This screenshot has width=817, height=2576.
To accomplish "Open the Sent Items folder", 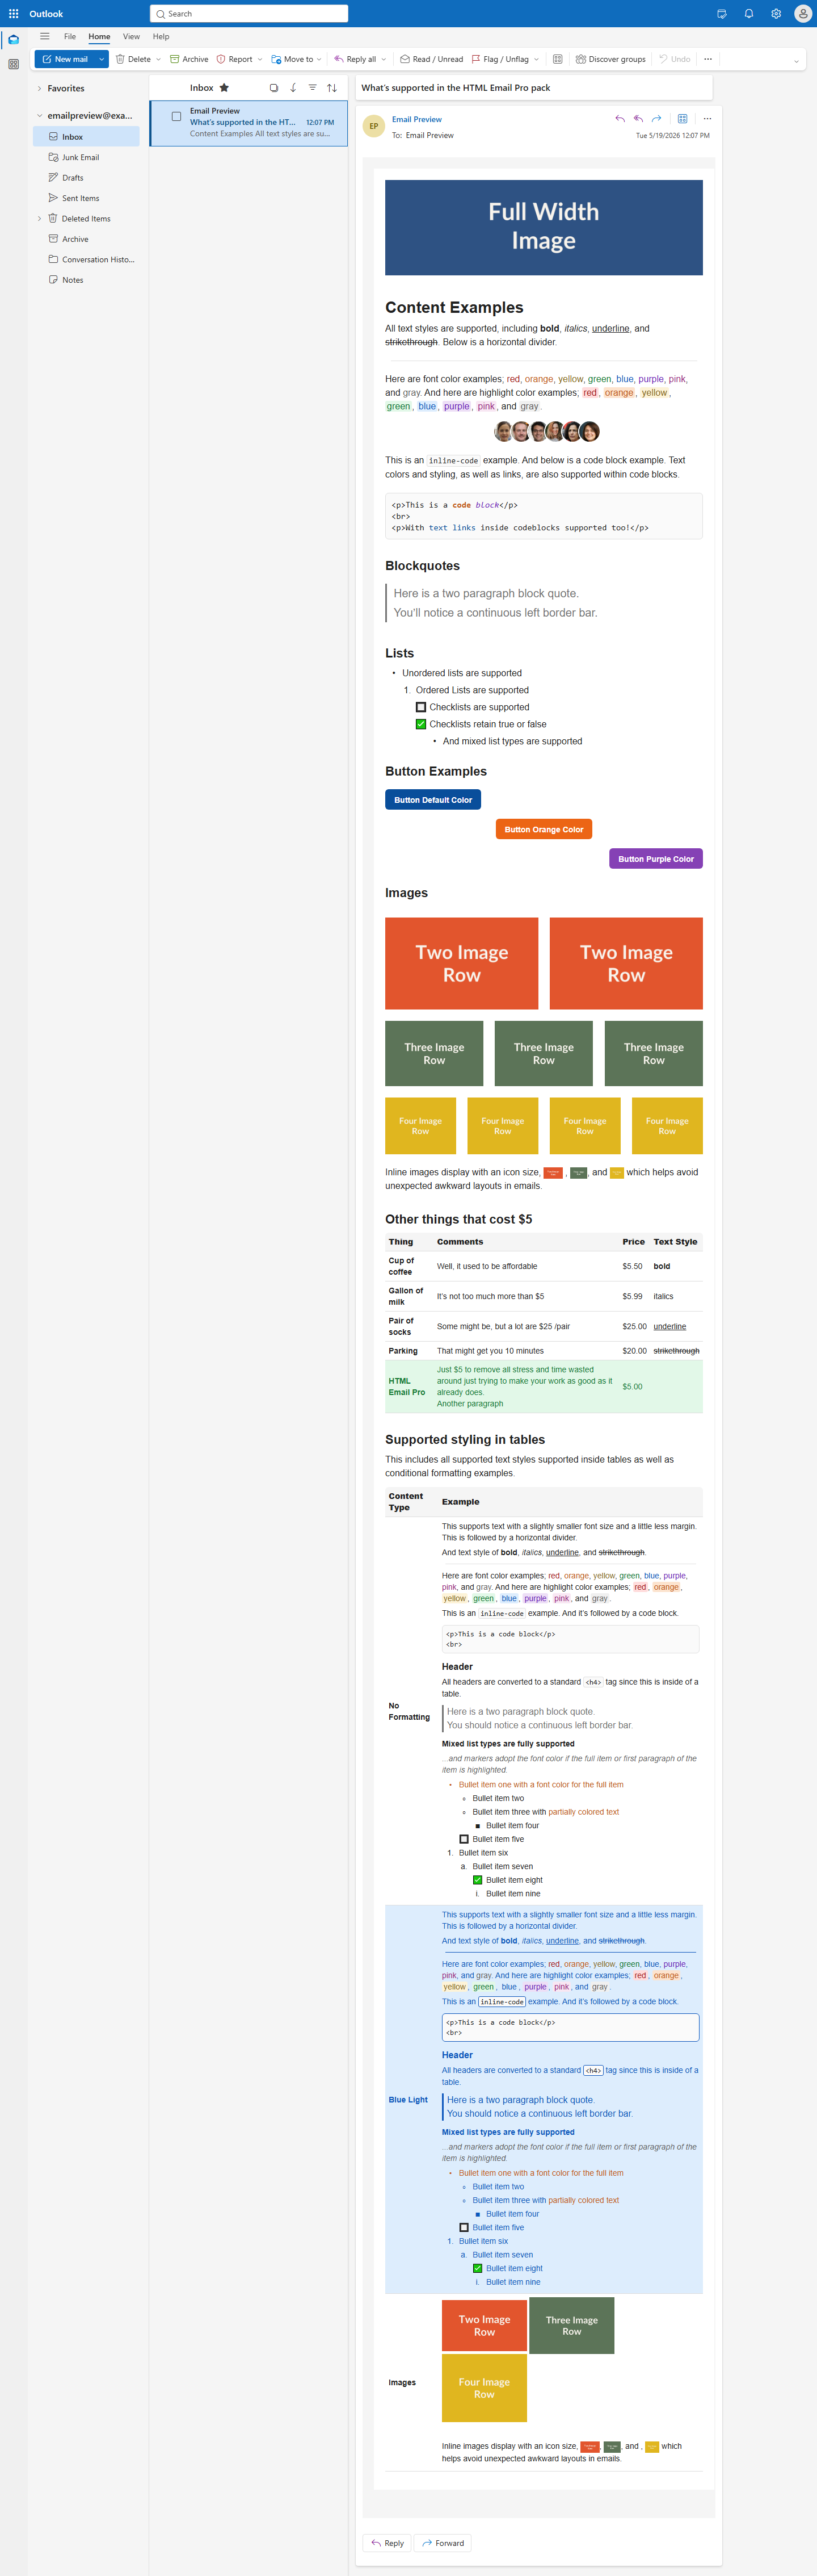I will (87, 198).
